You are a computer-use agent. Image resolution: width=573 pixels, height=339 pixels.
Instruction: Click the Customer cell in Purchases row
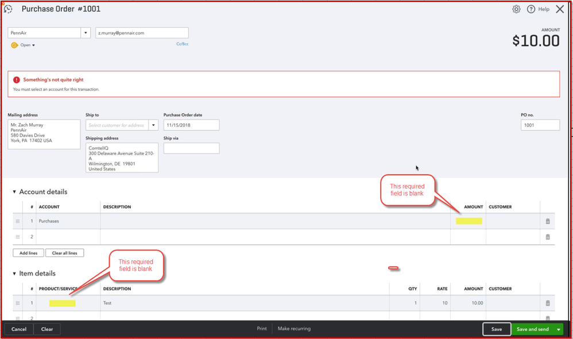(x=513, y=221)
